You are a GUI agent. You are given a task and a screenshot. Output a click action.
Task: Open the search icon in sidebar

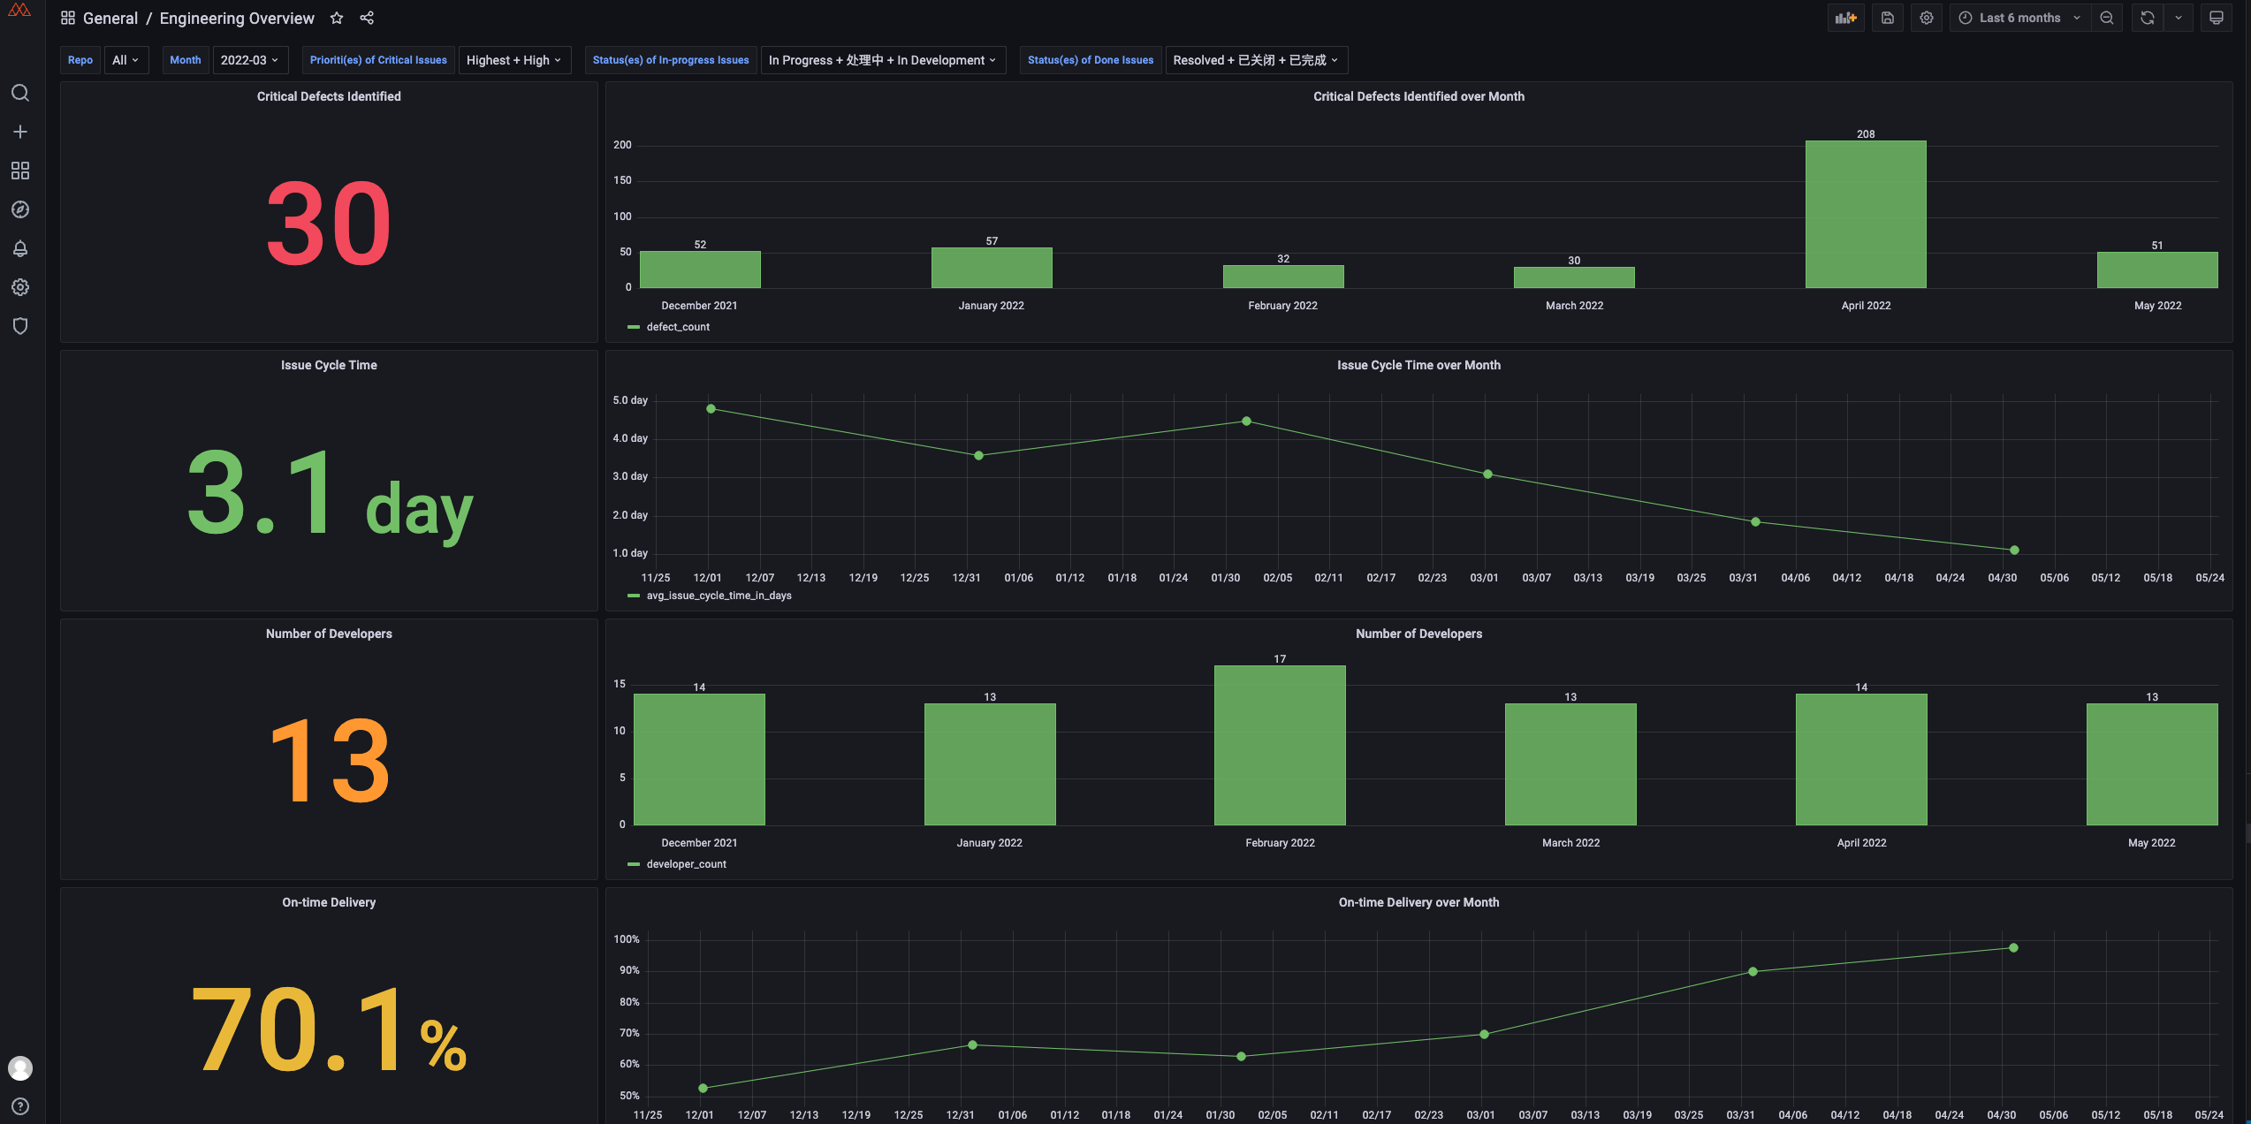pyautogui.click(x=20, y=93)
